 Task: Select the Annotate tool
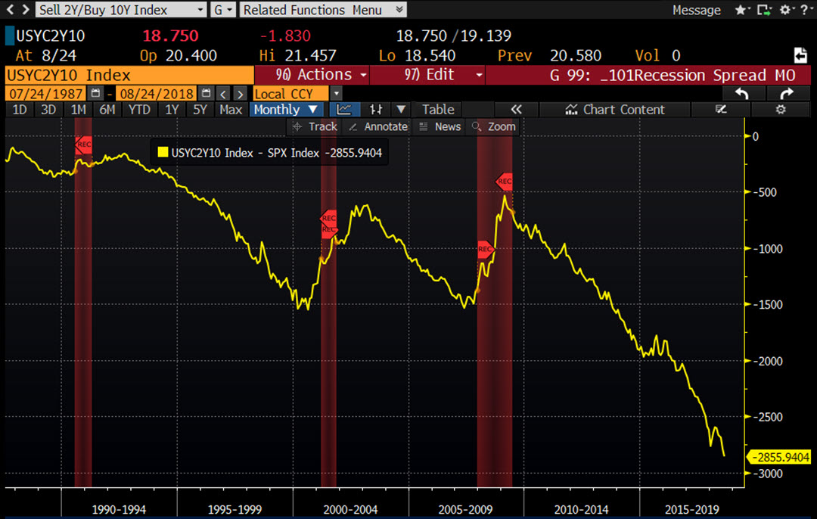coord(378,126)
